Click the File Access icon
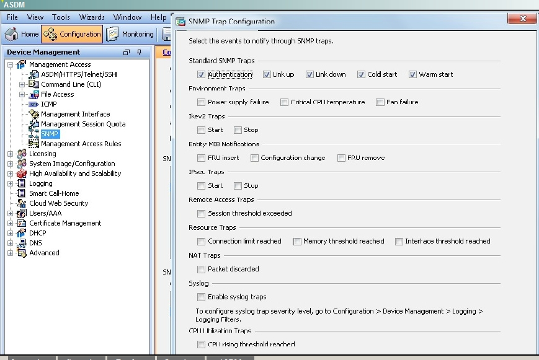The height and width of the screenshot is (360, 539). coord(33,94)
